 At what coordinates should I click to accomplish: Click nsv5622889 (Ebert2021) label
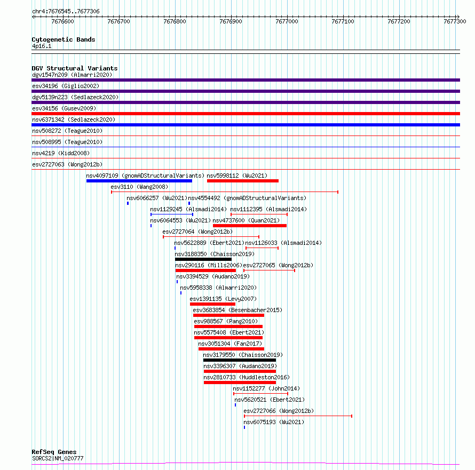[x=209, y=243]
